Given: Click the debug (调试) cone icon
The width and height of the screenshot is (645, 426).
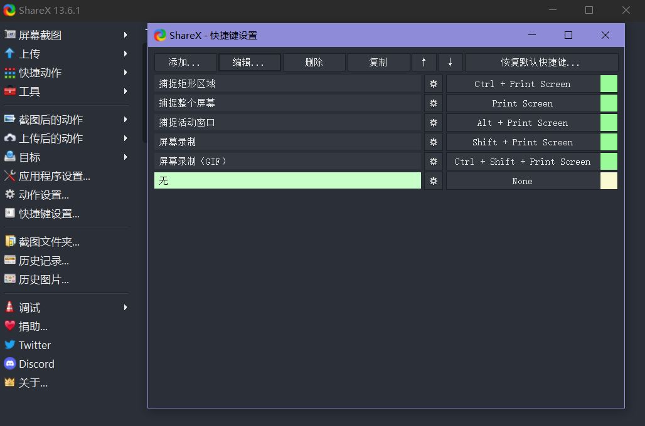Looking at the screenshot, I should point(9,307).
